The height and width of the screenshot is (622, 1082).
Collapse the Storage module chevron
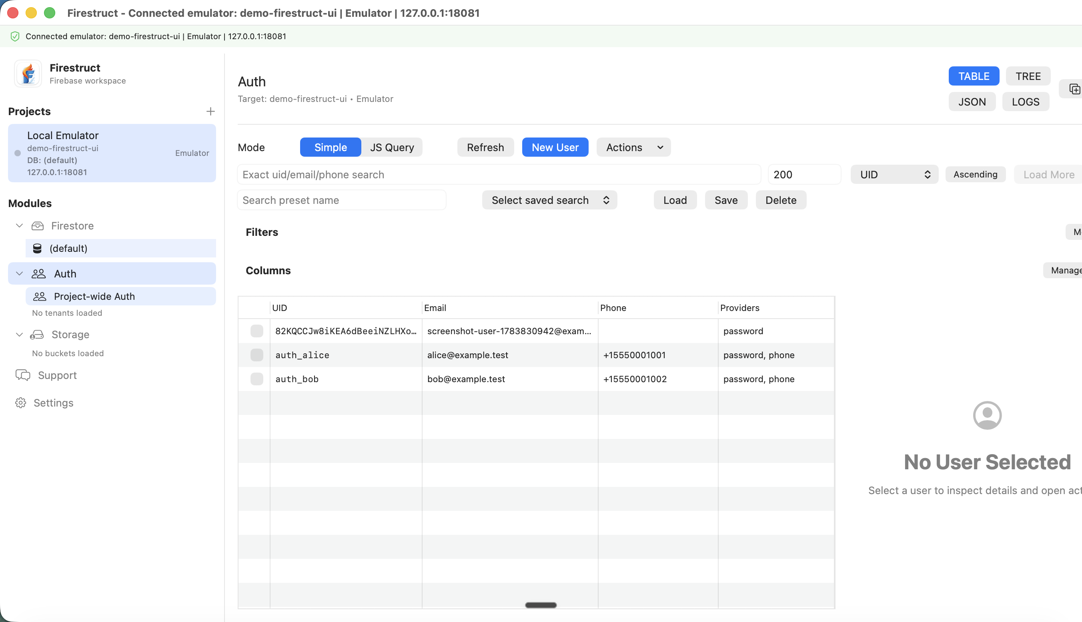coord(19,335)
